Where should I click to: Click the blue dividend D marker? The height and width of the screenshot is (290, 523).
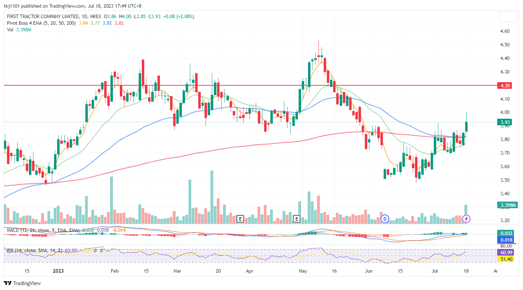(x=385, y=219)
